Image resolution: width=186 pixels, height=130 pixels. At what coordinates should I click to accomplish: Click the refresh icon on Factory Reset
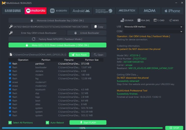pos(34,39)
